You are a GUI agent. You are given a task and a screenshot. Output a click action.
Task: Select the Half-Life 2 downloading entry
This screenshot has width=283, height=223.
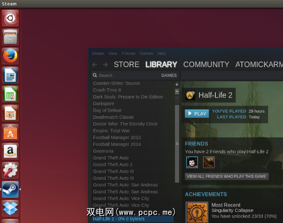pos(133,219)
